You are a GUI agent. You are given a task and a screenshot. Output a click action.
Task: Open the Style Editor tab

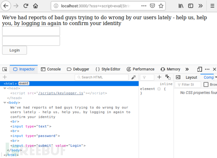click(108, 69)
